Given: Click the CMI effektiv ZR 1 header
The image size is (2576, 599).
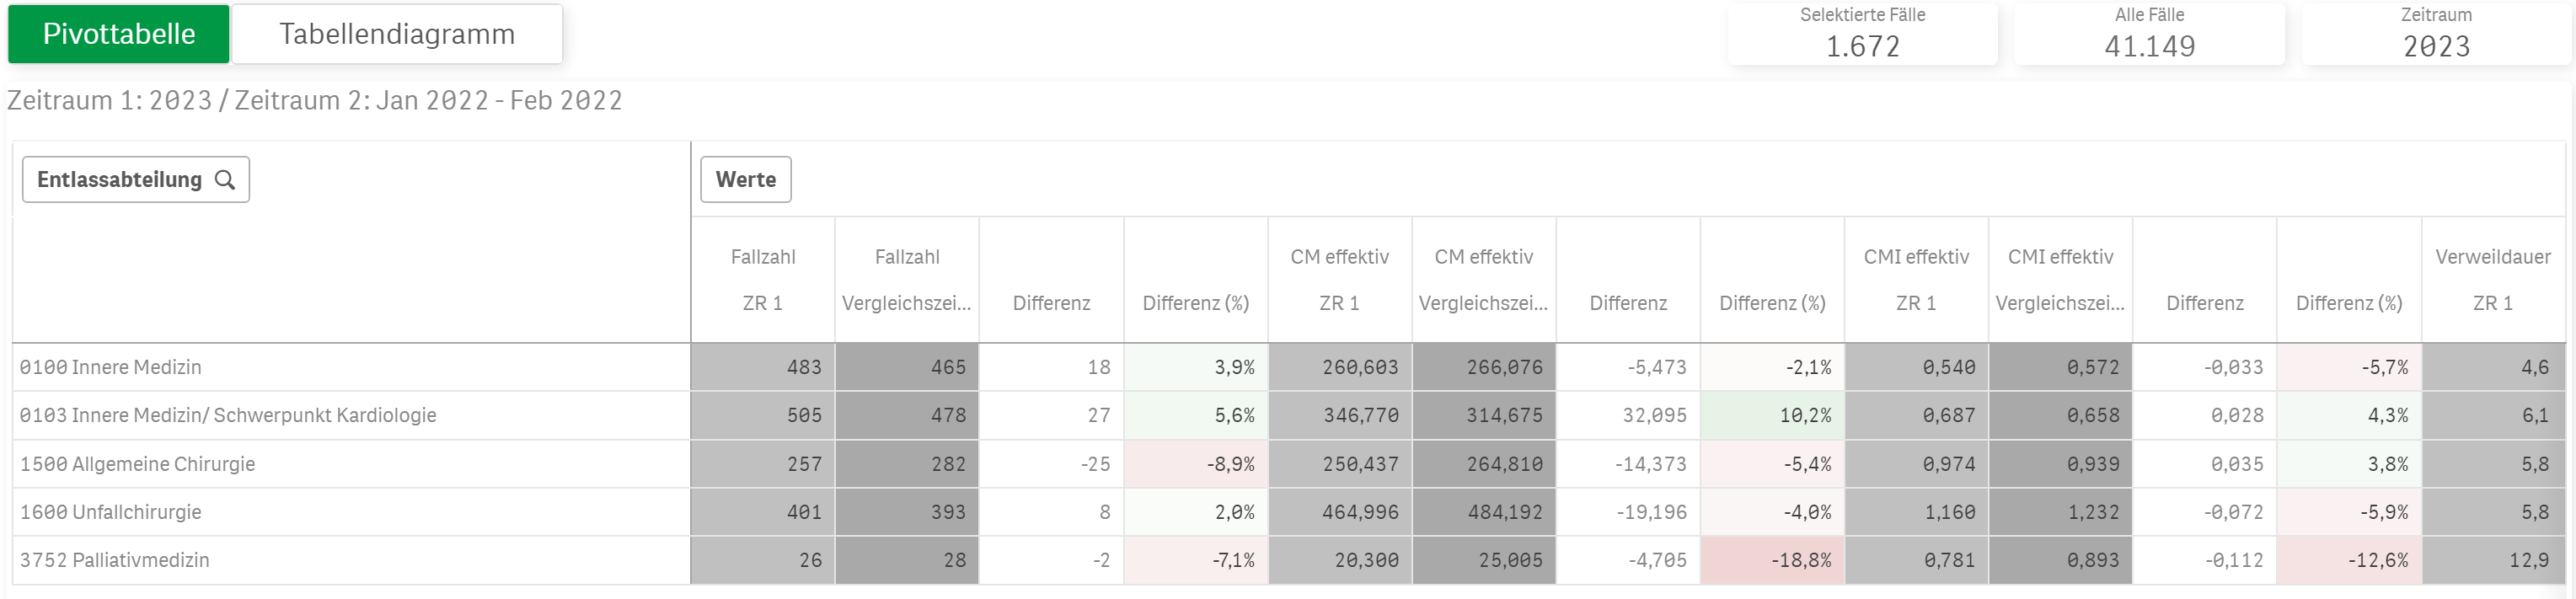Looking at the screenshot, I should click(x=1916, y=280).
